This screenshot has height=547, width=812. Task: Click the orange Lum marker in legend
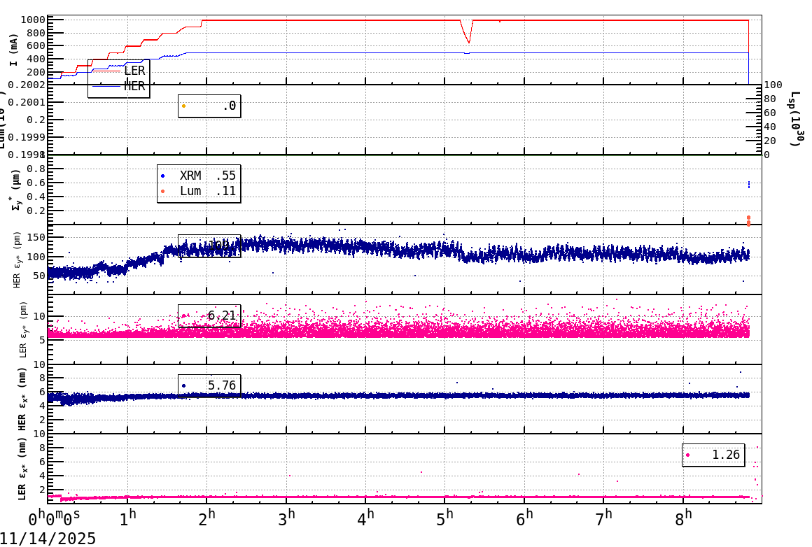click(x=162, y=192)
